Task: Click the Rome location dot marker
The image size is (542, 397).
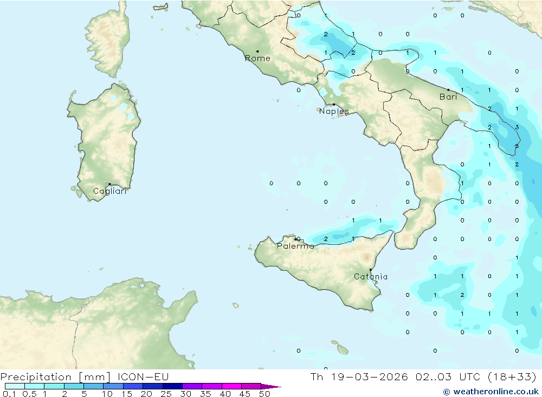Action: pyautogui.click(x=257, y=51)
